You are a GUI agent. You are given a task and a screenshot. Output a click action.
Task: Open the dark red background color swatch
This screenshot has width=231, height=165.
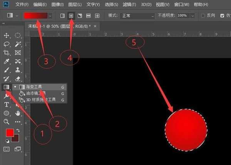click(x=16, y=139)
